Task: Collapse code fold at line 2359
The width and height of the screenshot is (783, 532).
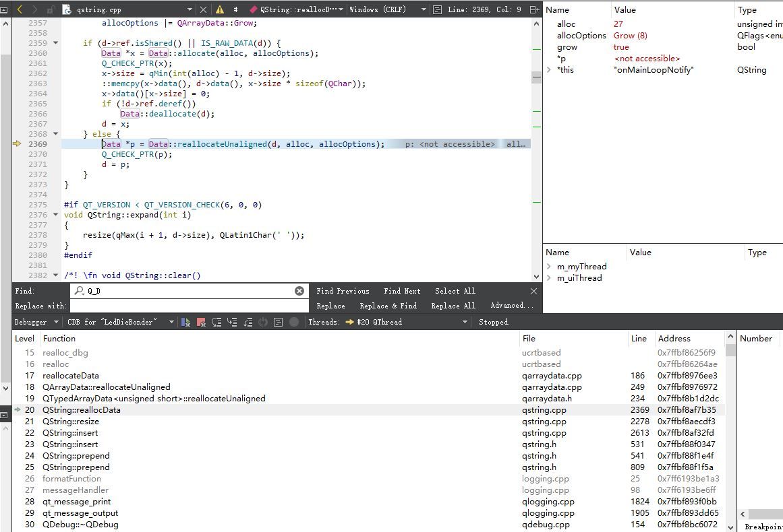Action: (x=55, y=43)
